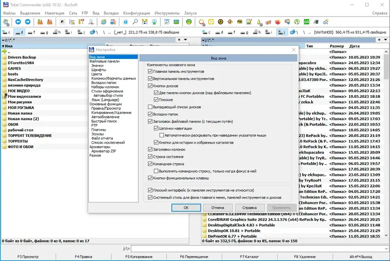Select ТОРРЕНТЫ folder in left panel
Image resolution: width=390 pixels, height=261 pixels.
tap(18, 141)
